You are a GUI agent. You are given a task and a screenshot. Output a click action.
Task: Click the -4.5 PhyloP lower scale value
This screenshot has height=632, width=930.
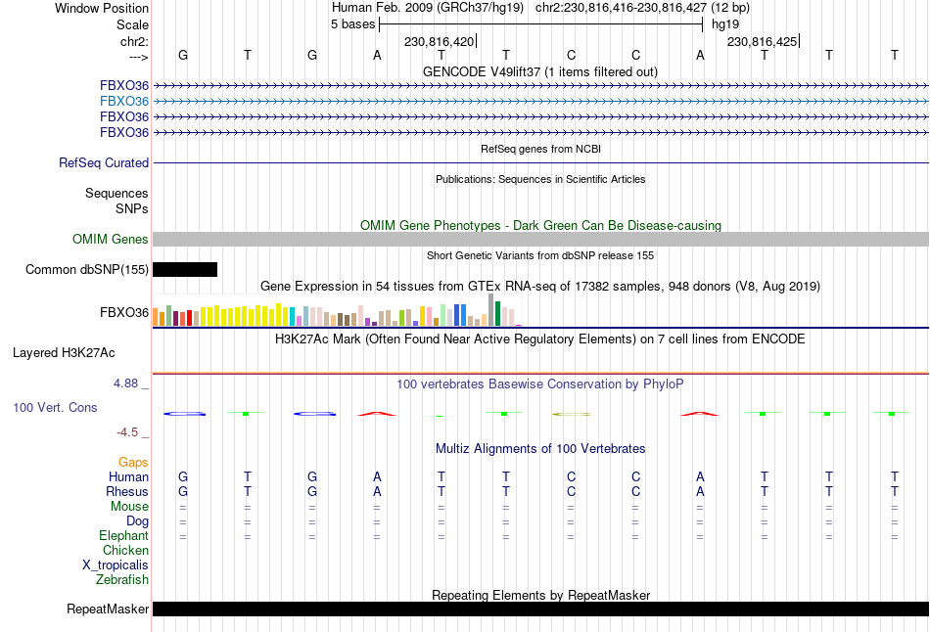[127, 432]
